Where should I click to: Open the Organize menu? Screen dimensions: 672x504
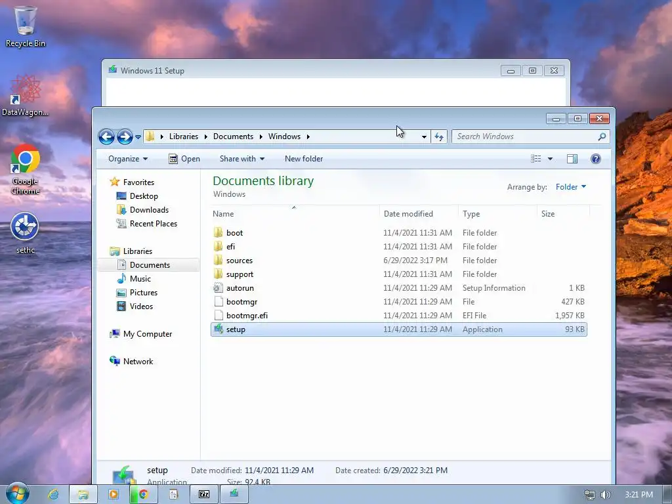click(128, 159)
